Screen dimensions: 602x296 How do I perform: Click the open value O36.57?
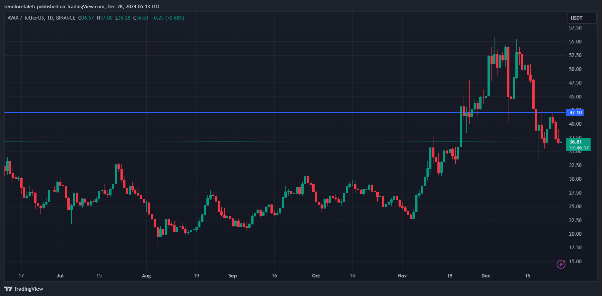click(86, 18)
